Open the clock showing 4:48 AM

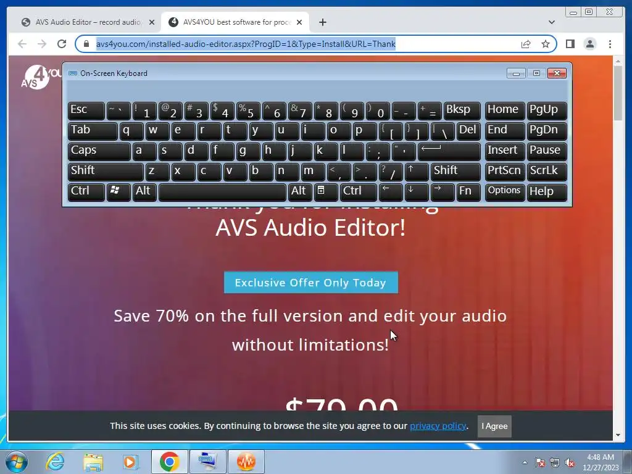click(x=600, y=462)
